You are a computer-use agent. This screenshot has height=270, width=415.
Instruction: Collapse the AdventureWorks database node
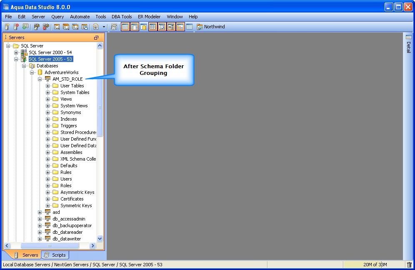(32, 72)
